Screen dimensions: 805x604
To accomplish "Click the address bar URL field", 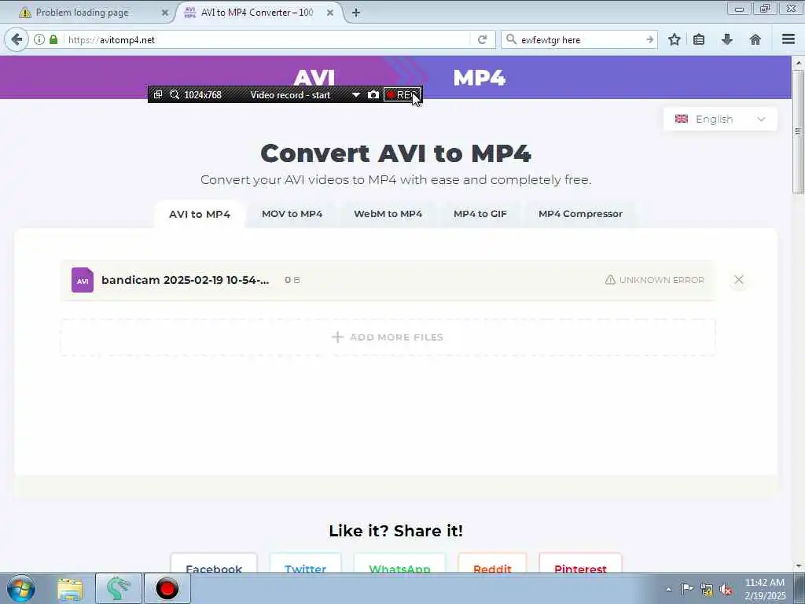I will pyautogui.click(x=267, y=39).
